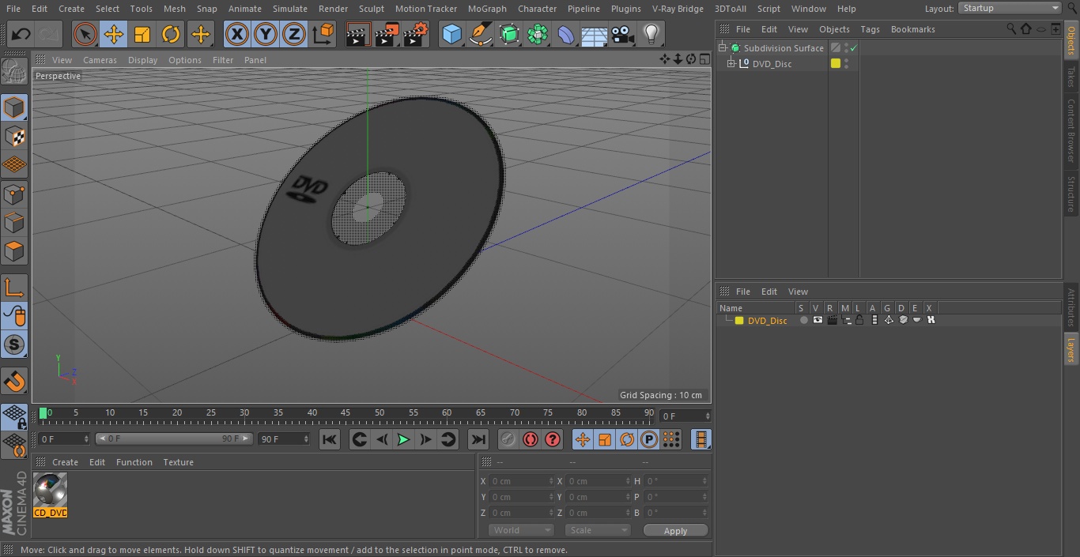Image resolution: width=1080 pixels, height=557 pixels.
Task: Switch to the Content Browser tab
Action: coord(1071,130)
